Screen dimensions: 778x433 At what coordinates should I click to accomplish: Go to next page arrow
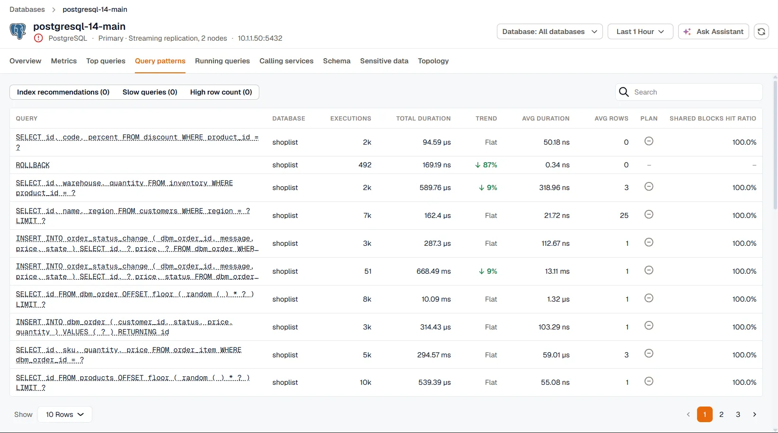coord(754,415)
